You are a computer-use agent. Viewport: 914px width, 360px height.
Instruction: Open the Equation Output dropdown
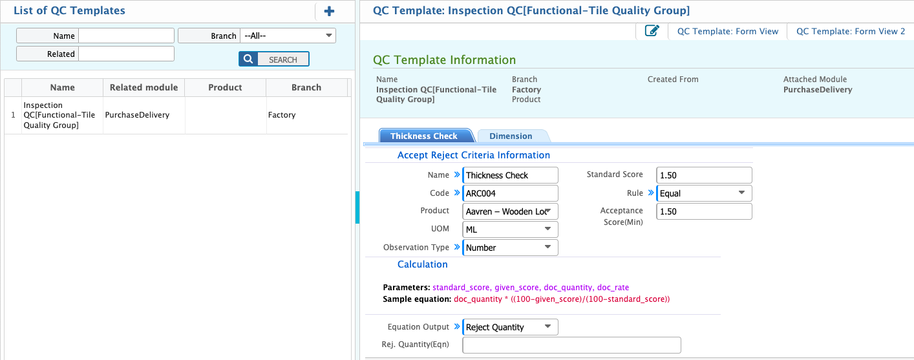[510, 327]
